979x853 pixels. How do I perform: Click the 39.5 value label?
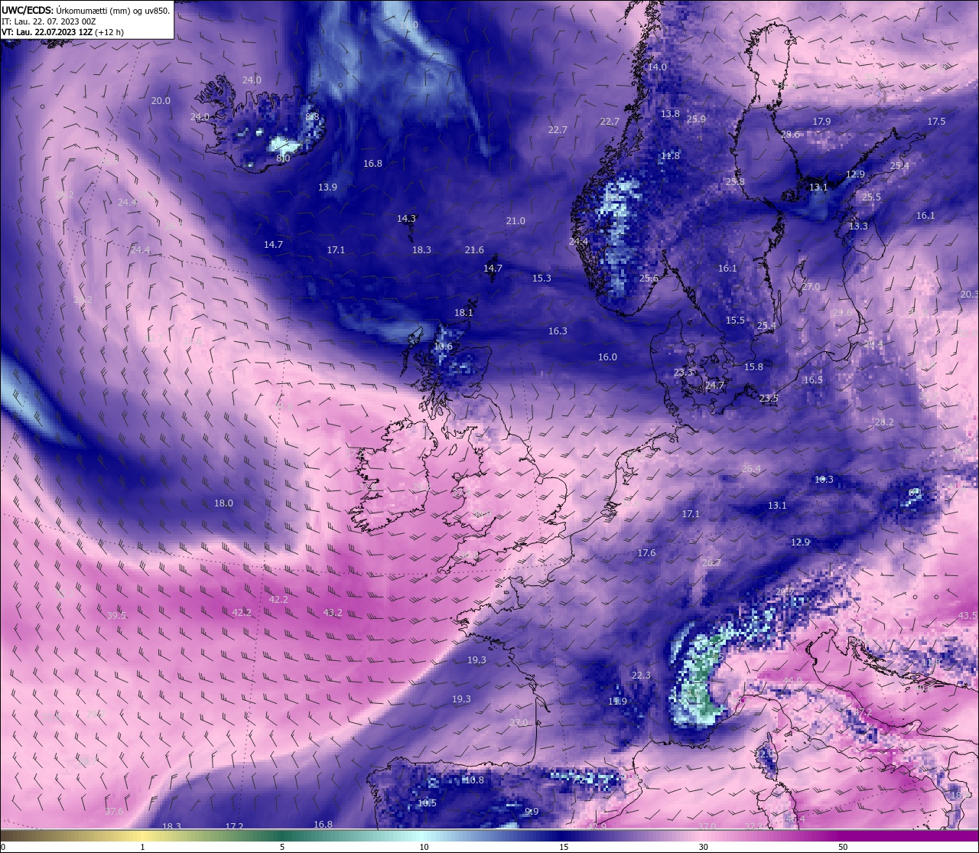click(x=116, y=616)
